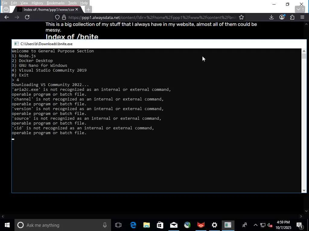Open the Tools menu
Image resolution: width=309 pixels, height=231 pixels.
72,3
